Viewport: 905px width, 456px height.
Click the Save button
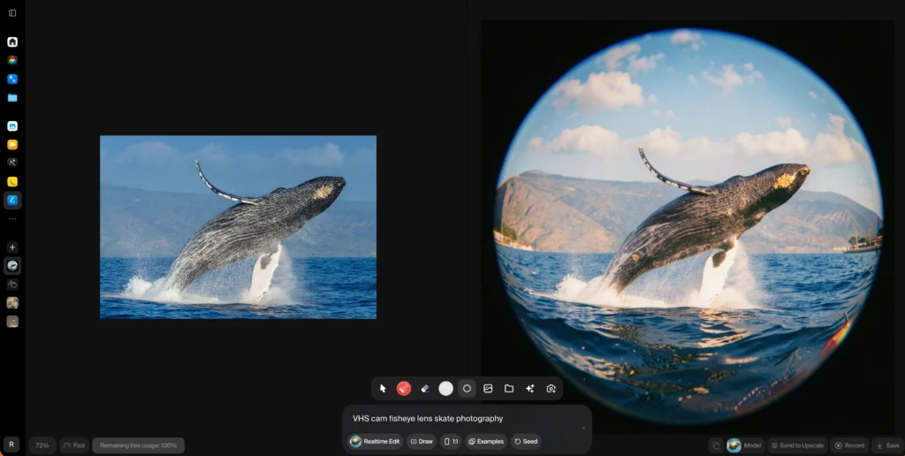(886, 445)
